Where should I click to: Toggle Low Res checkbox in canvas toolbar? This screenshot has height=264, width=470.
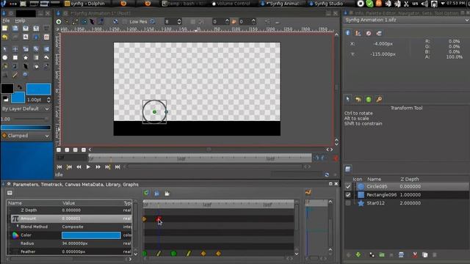126,21
